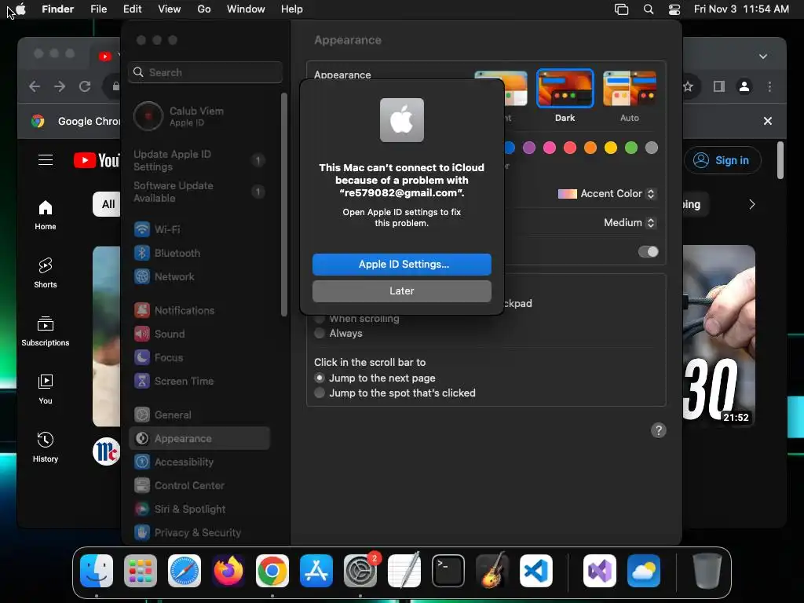Pick the red accent color

click(x=570, y=148)
